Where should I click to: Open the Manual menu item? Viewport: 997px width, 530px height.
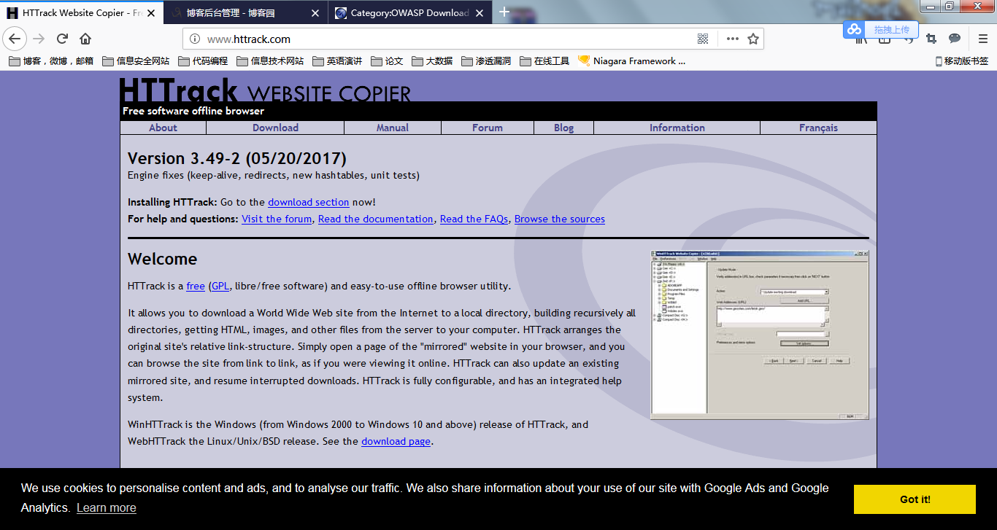click(393, 128)
